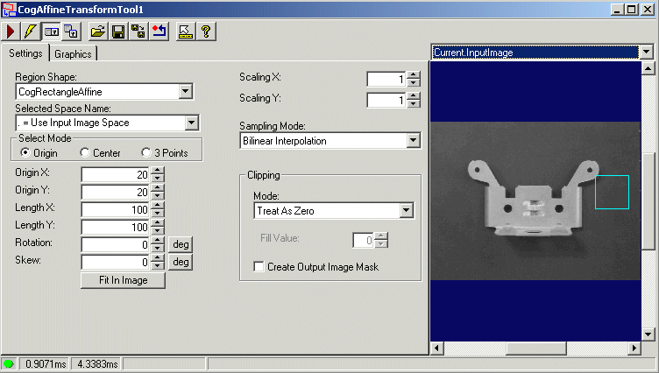
Task: Click the Reset icon with red dot
Action: [x=159, y=32]
